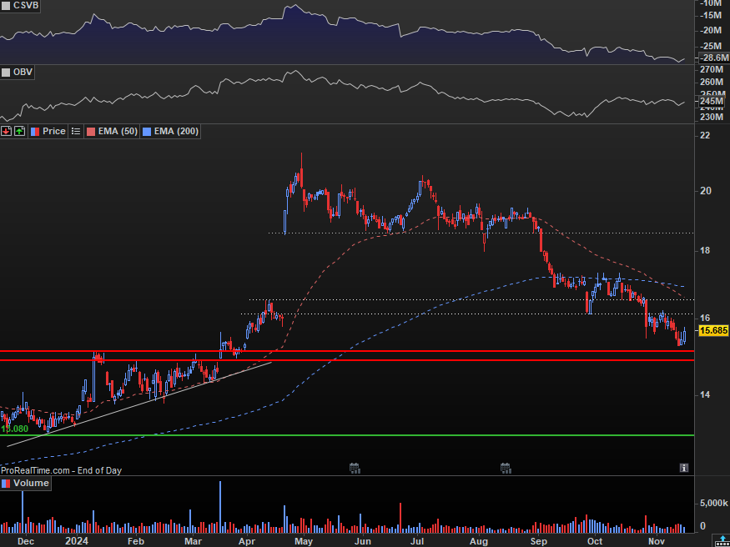Click the OBV value tag 245M
The image size is (730, 547).
(712, 101)
